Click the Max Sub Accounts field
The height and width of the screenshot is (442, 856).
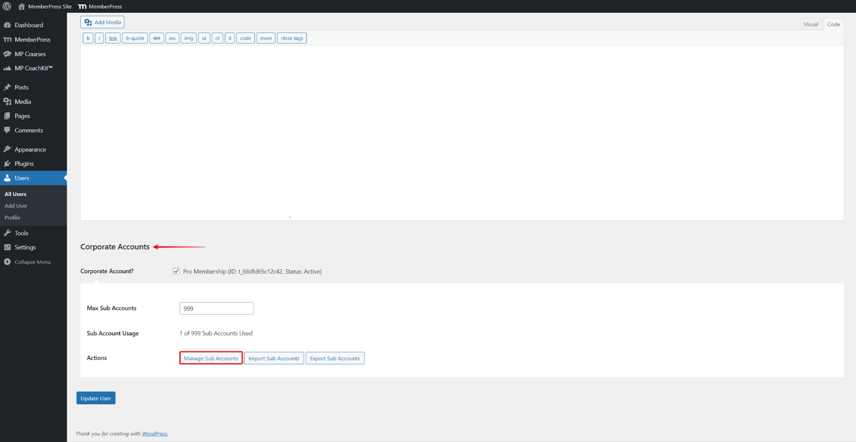point(217,309)
